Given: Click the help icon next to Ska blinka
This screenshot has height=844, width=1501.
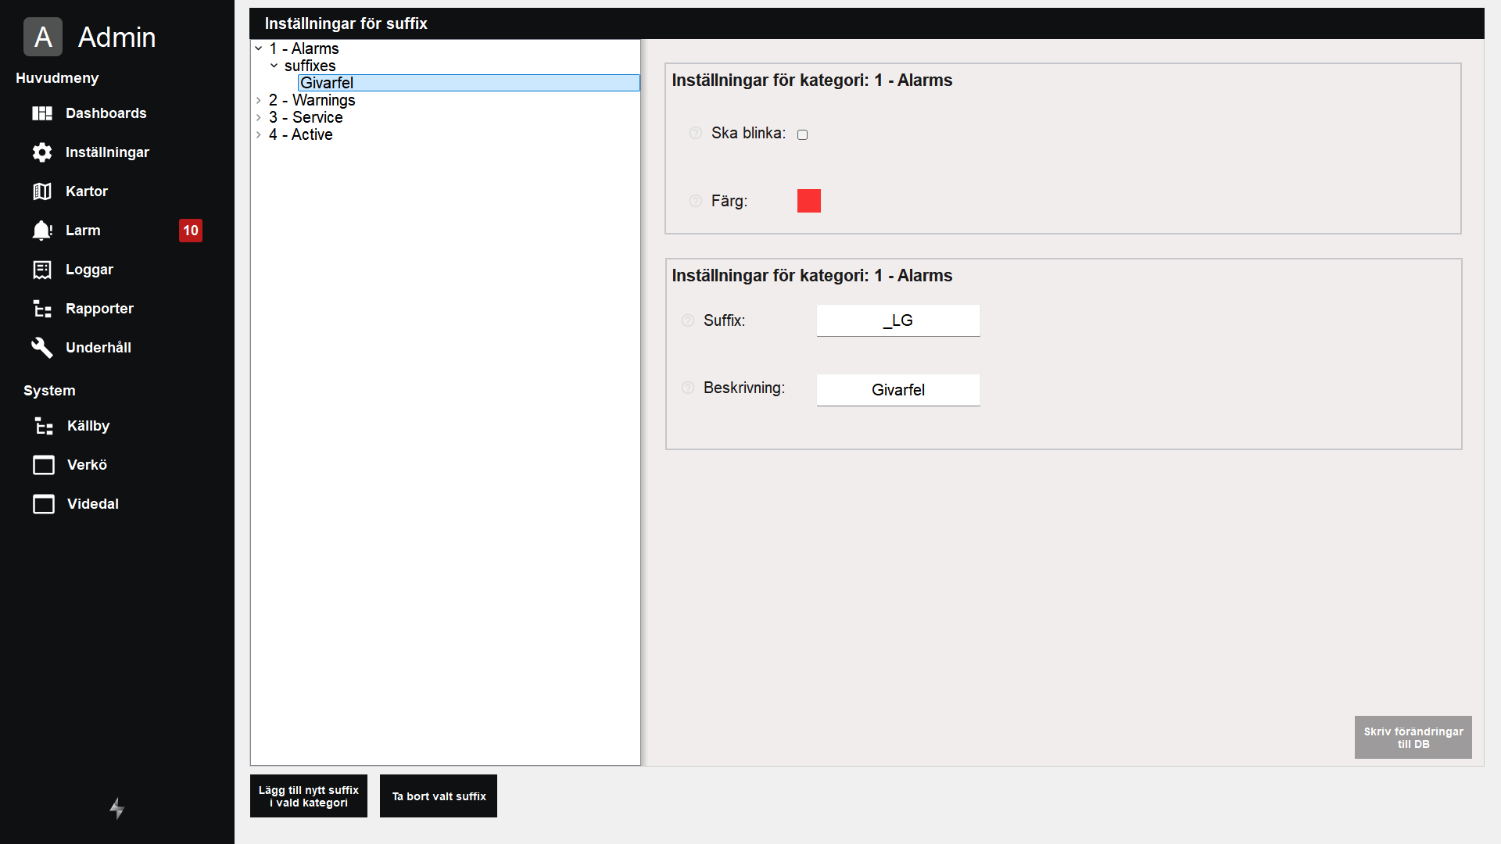Looking at the screenshot, I should tap(695, 134).
